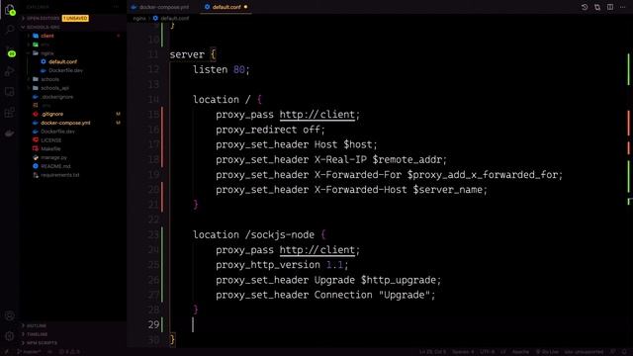Image resolution: width=633 pixels, height=356 pixels.
Task: Open Dockerfile.dev under nginx folder
Action: coord(65,70)
